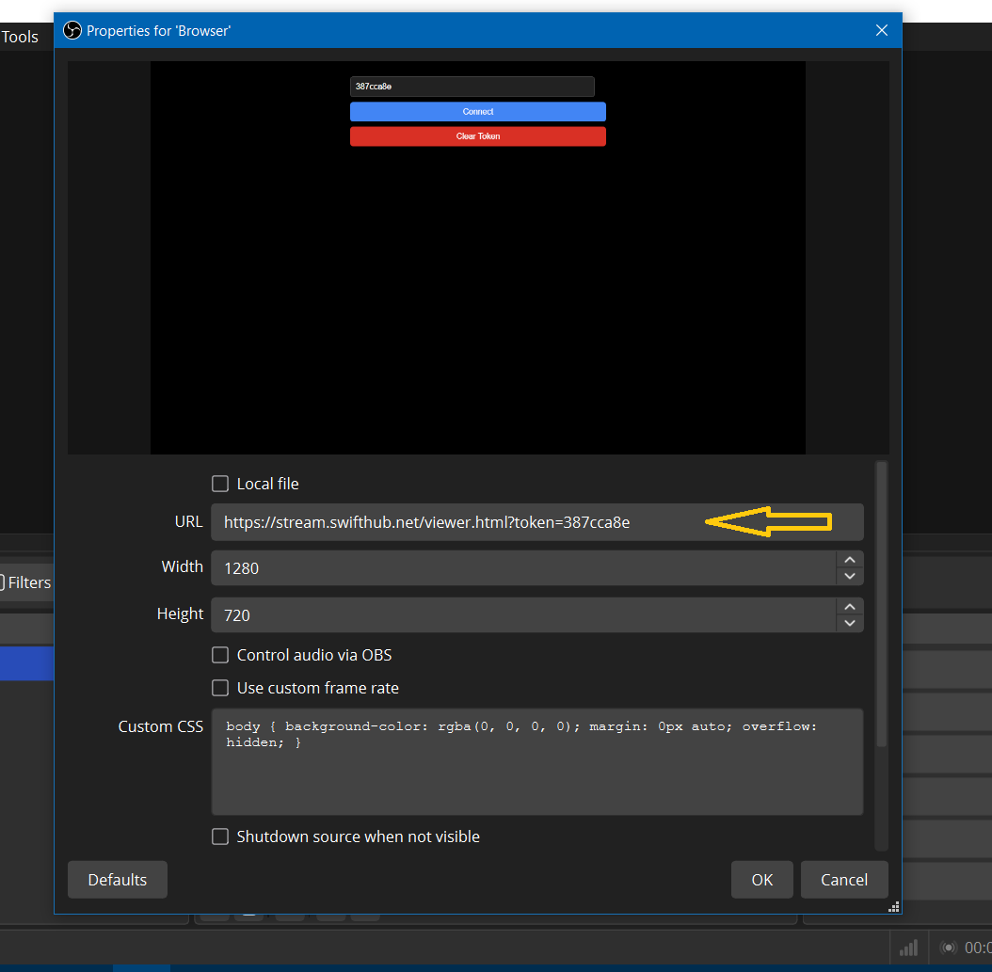Viewport: 992px width, 972px height.
Task: Decrease Height with down arrow
Action: (x=850, y=623)
